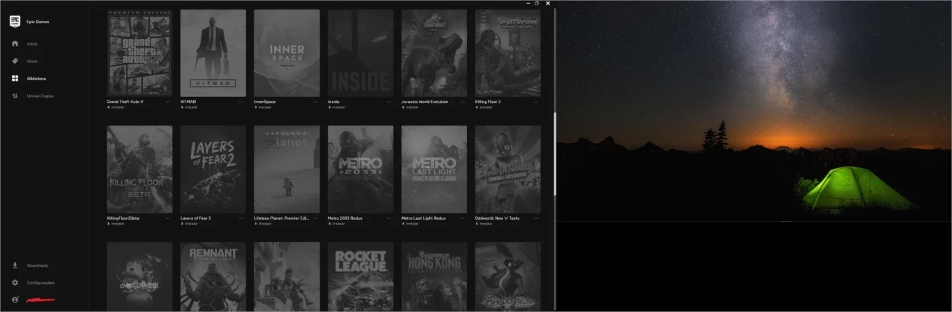Click the Downloads arrow icon
952x312 pixels.
[15, 265]
